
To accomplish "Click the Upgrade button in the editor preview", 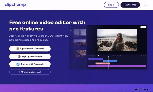I will pyautogui.click(x=136, y=27).
